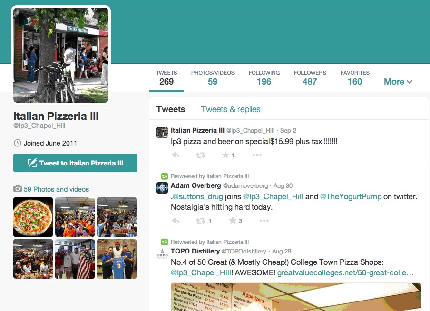View the Following 196 list
This screenshot has width=430, height=311.
coord(264,78)
